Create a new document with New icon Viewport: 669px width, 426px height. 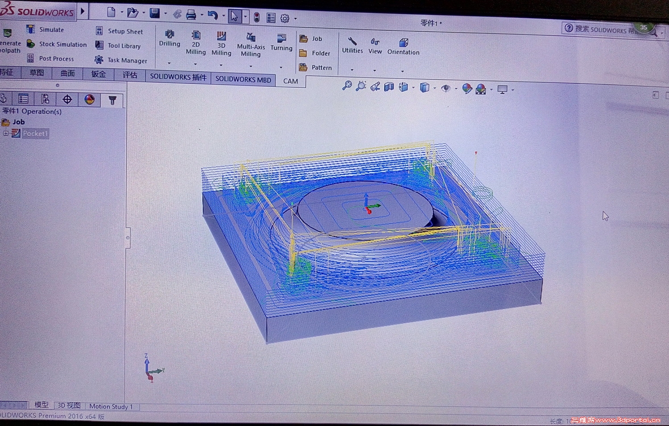pyautogui.click(x=111, y=12)
